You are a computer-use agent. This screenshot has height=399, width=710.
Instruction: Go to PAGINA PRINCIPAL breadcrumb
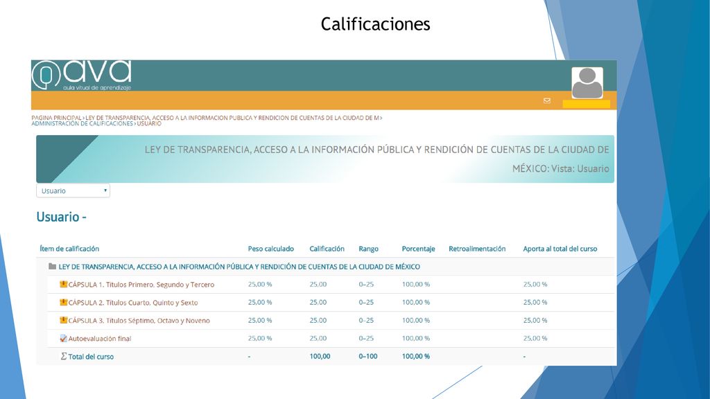point(56,118)
